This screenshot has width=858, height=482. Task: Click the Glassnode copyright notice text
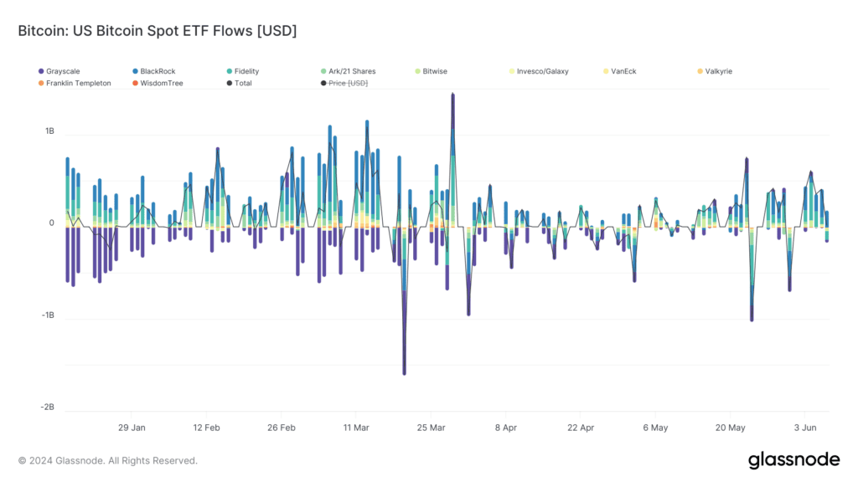108,461
